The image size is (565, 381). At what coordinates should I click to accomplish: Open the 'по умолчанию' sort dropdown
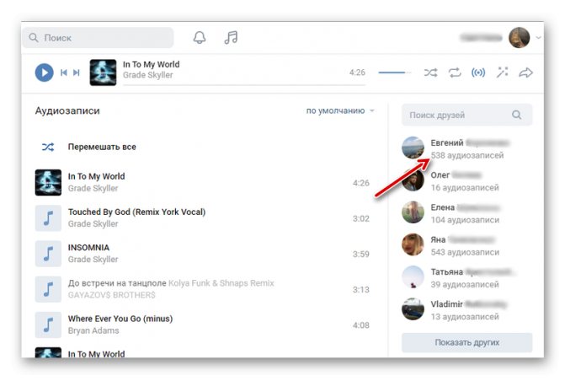pyautogui.click(x=340, y=110)
